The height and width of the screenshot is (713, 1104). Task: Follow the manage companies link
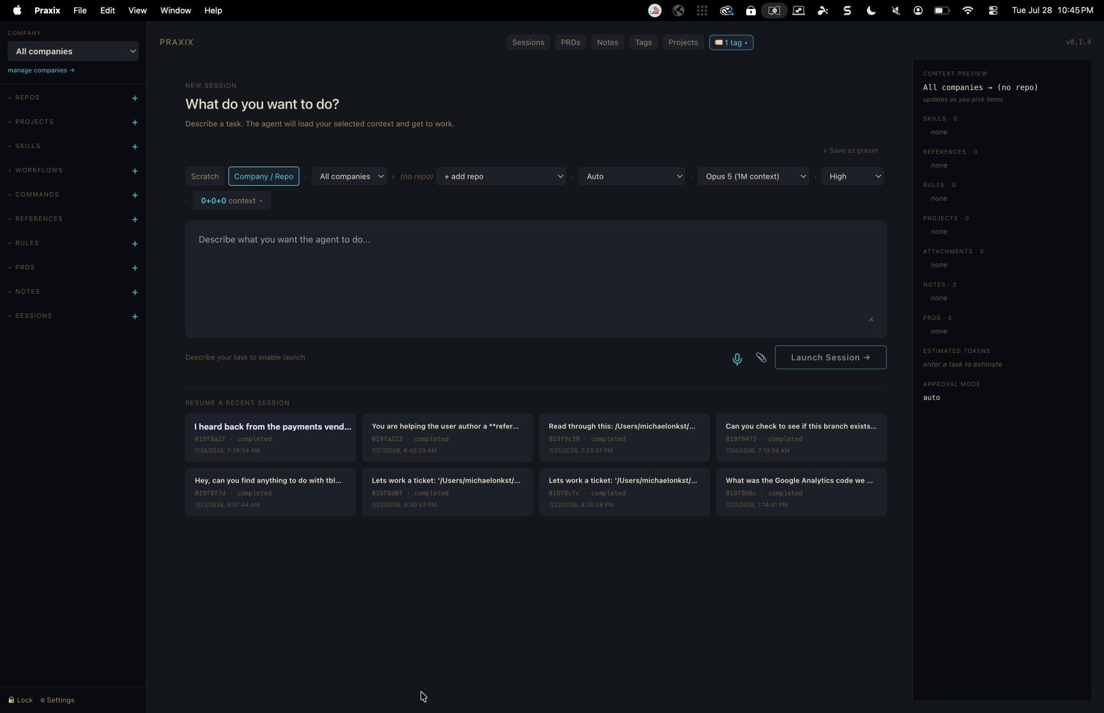coord(41,70)
